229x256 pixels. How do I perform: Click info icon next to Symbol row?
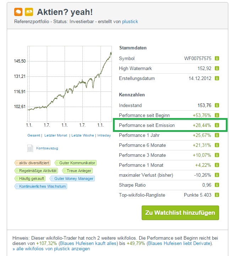(217, 58)
